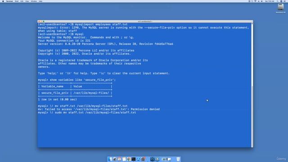
Task: Open Finder from the dock
Action: tap(110, 159)
